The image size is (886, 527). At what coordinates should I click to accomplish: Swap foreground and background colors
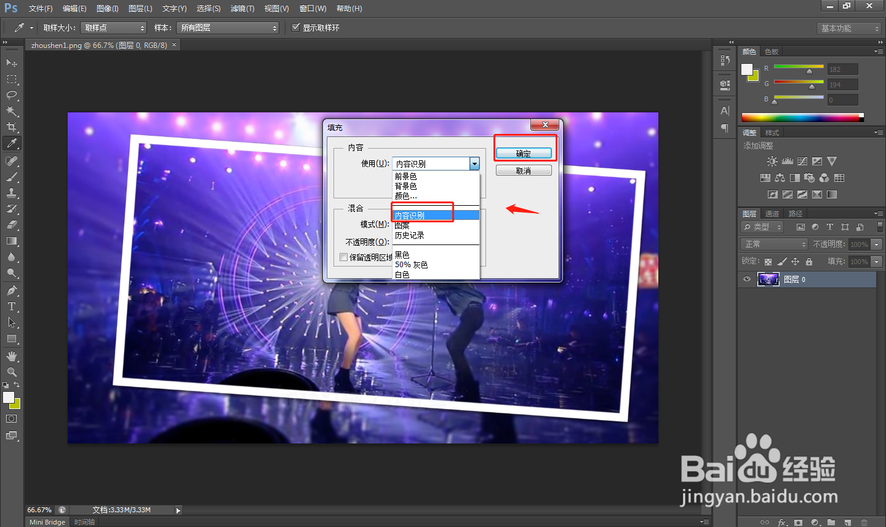tap(17, 385)
